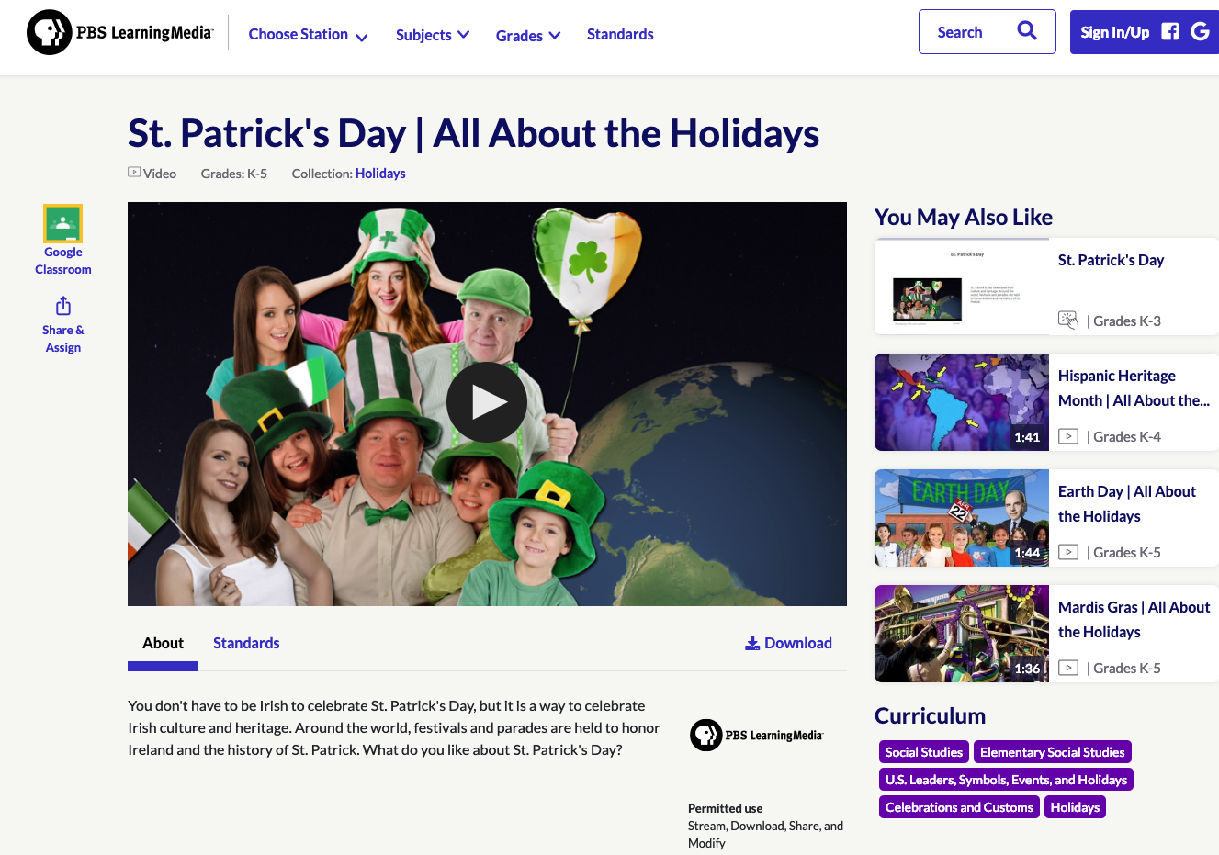This screenshot has width=1219, height=855.
Task: Play the St. Patrick's Day video
Action: click(487, 402)
